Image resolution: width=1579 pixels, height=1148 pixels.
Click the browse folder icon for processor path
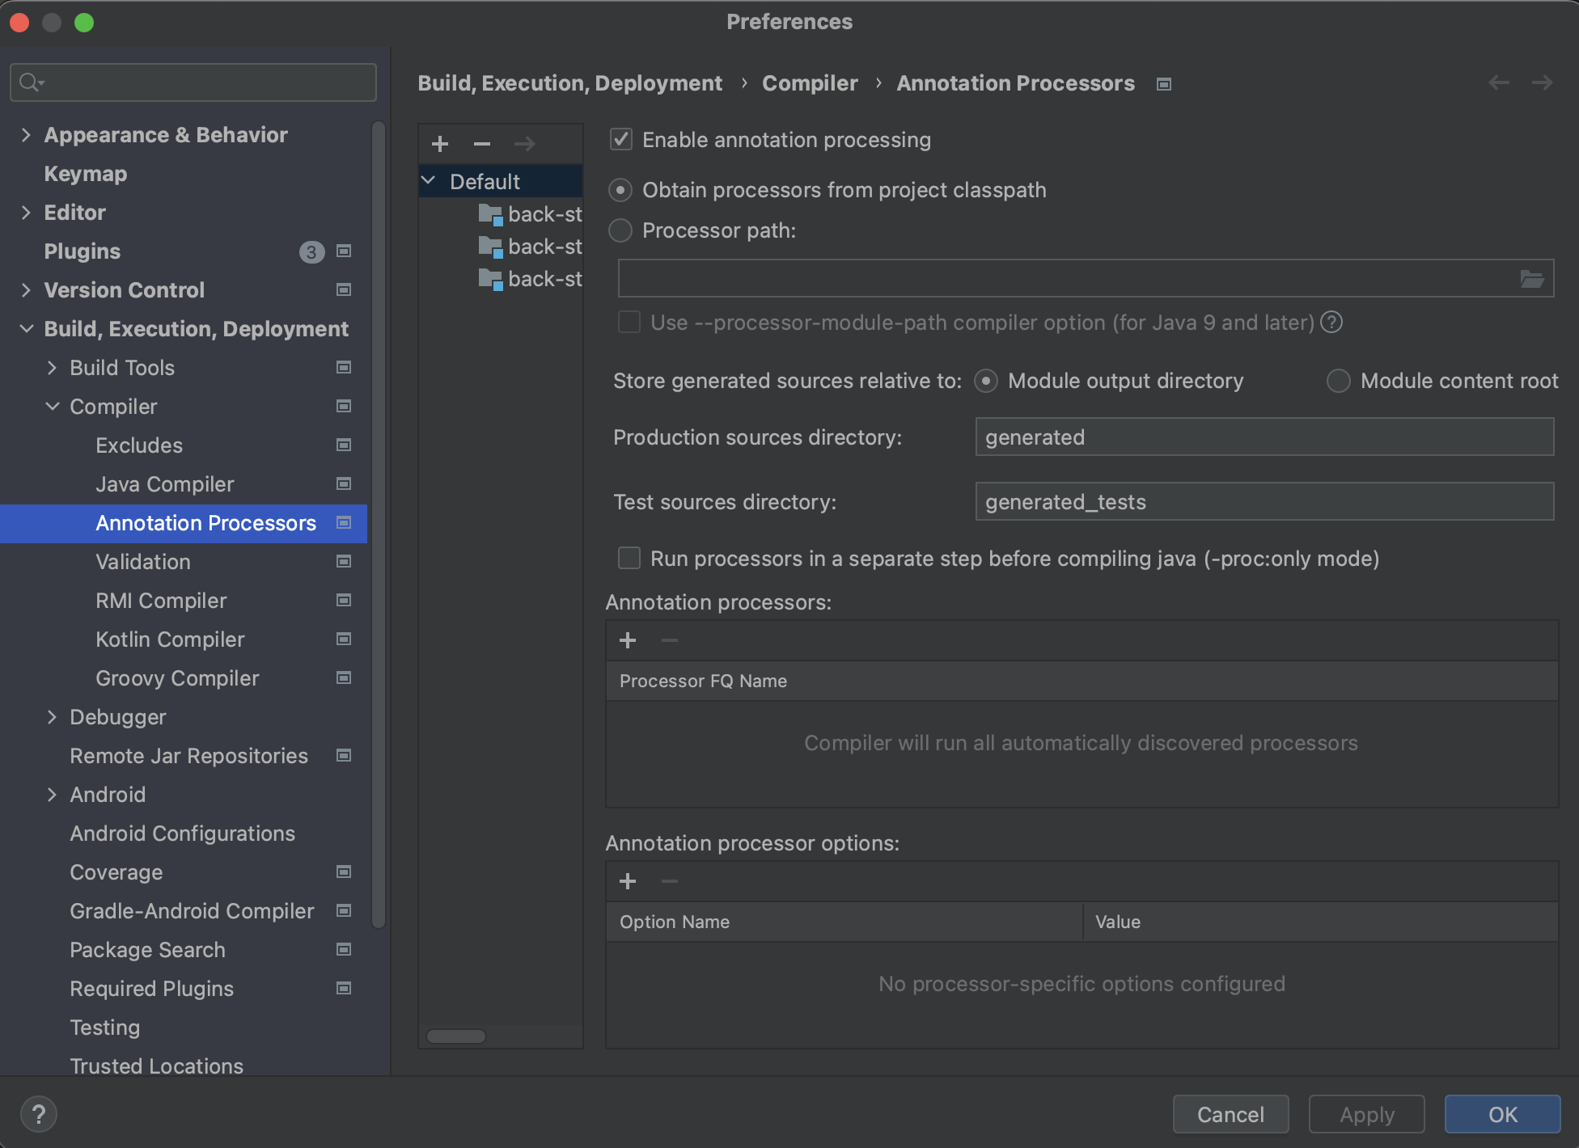(1531, 279)
